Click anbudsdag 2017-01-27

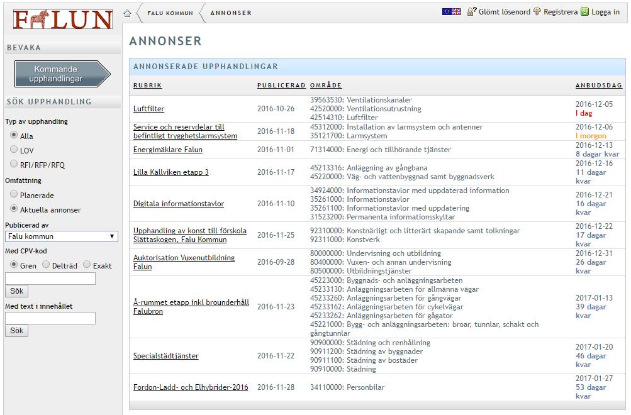(594, 379)
